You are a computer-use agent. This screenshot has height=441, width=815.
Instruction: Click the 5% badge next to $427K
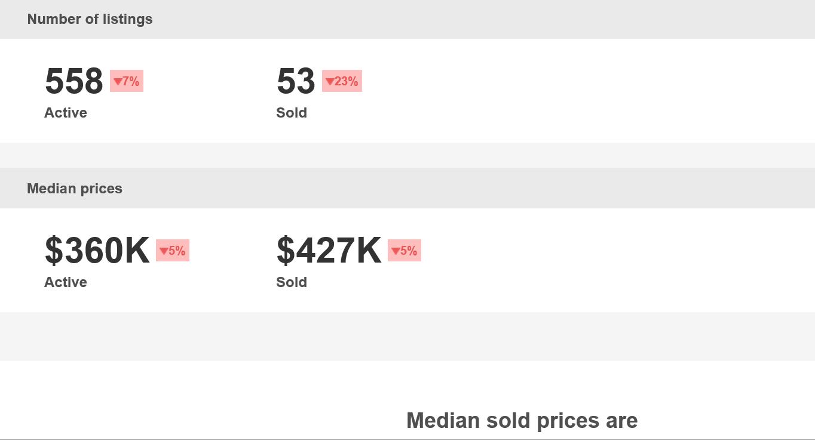click(x=405, y=251)
